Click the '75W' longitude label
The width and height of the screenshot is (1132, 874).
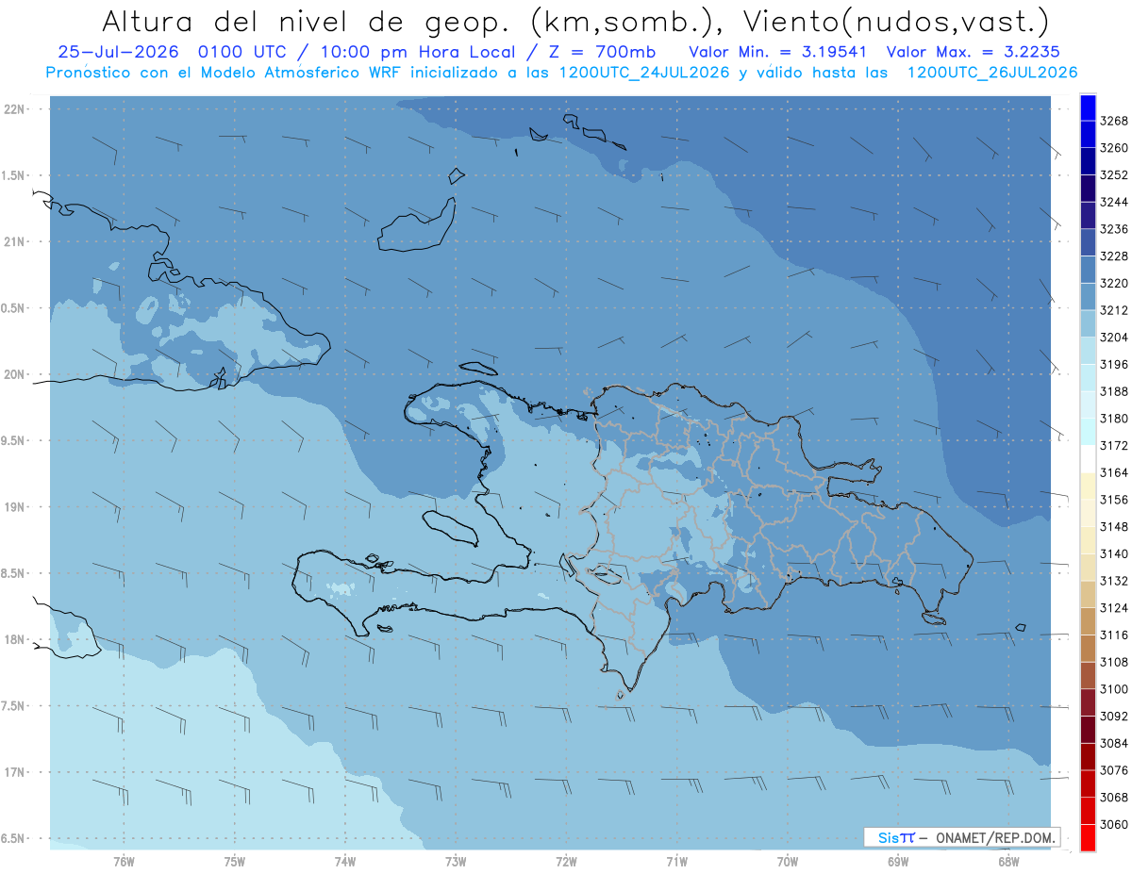[235, 862]
